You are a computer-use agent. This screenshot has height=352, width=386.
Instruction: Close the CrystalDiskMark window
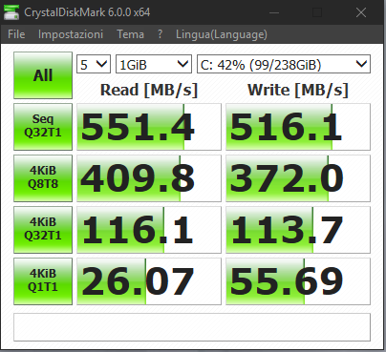[361, 12]
